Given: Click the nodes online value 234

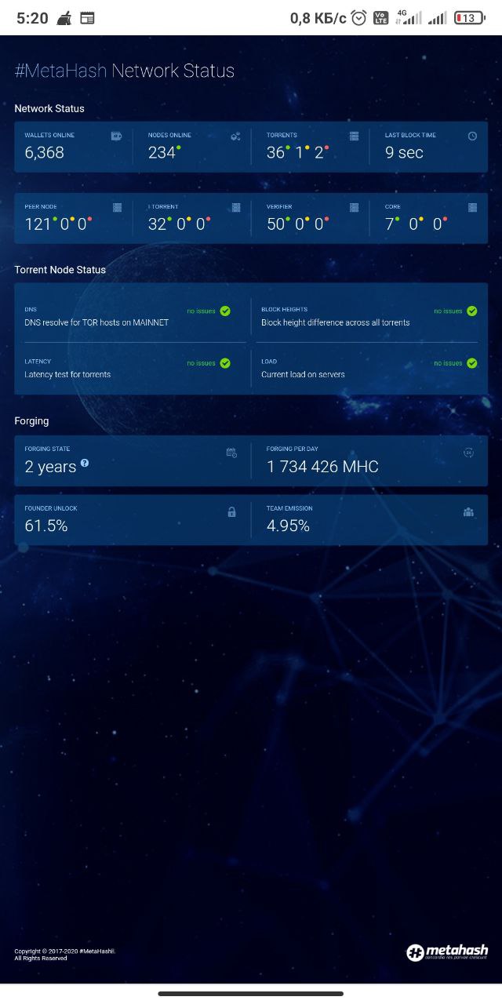Looking at the screenshot, I should 162,152.
